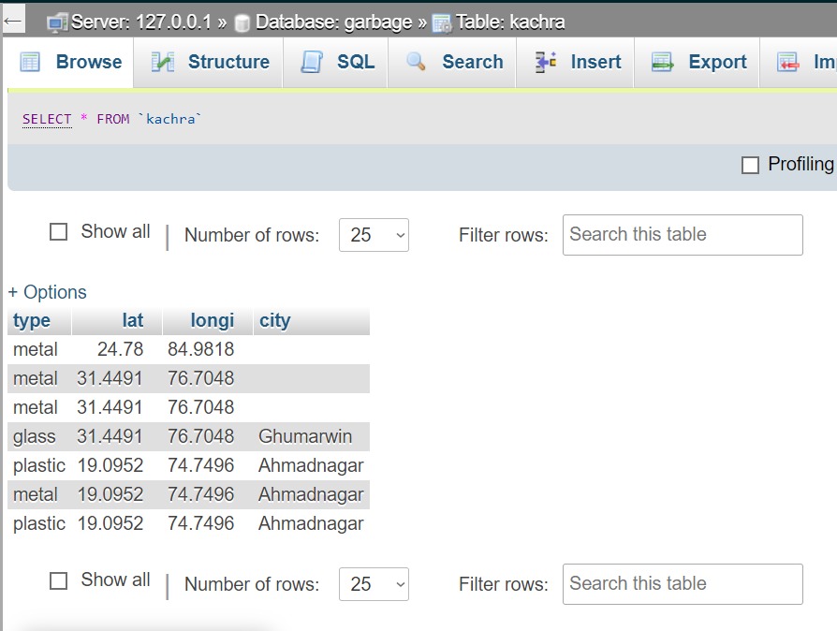Click the Insert row icon
This screenshot has width=837, height=631.
tap(546, 62)
